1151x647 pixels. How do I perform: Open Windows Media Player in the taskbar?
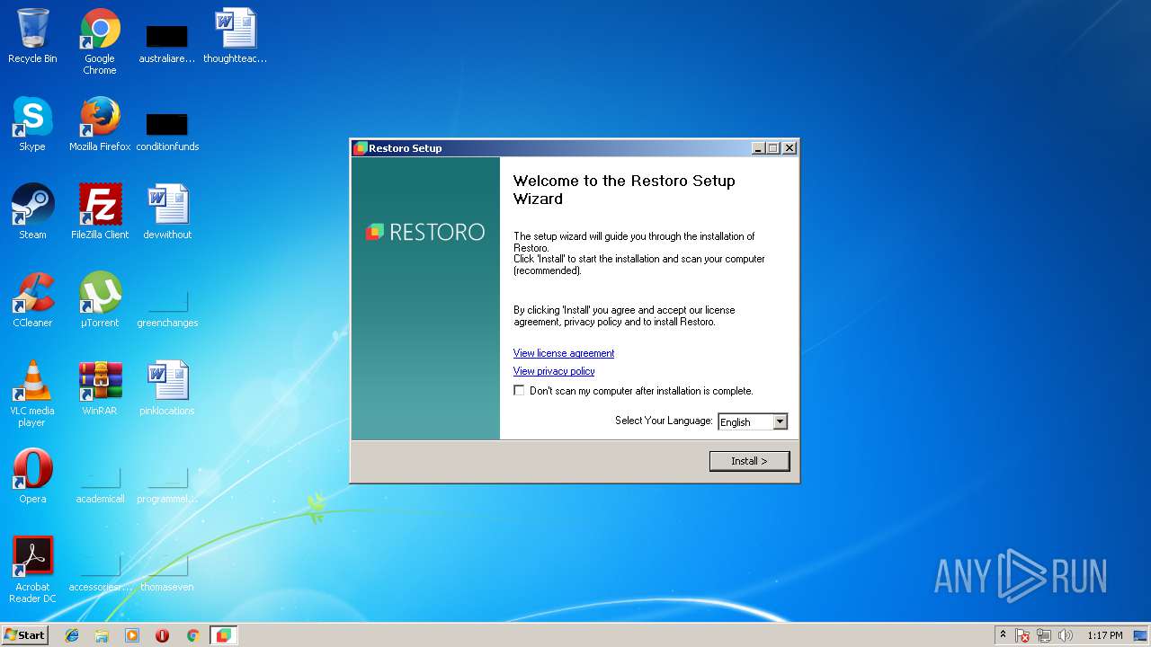pyautogui.click(x=132, y=635)
